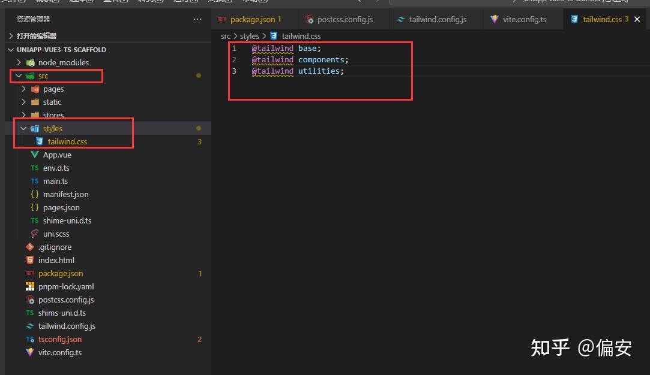The height and width of the screenshot is (375, 650).
Task: Collapse the src folder chevron
Action: pos(19,75)
